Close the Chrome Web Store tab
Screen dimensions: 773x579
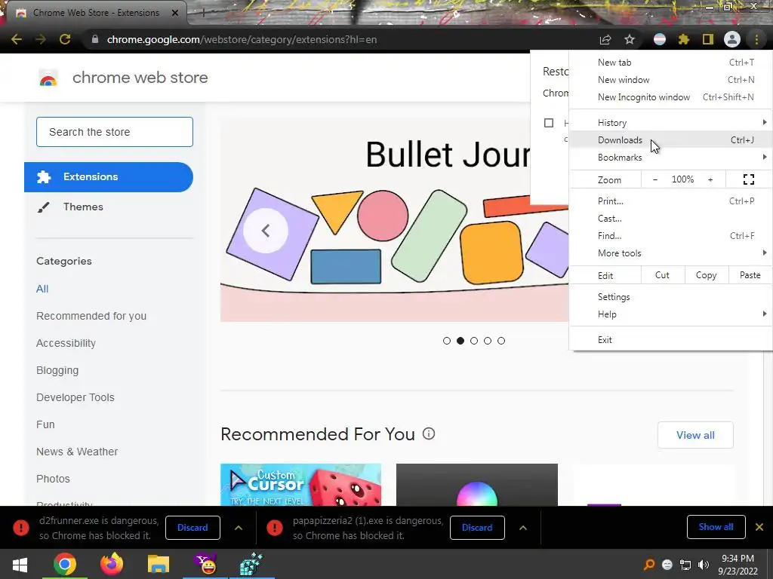175,13
